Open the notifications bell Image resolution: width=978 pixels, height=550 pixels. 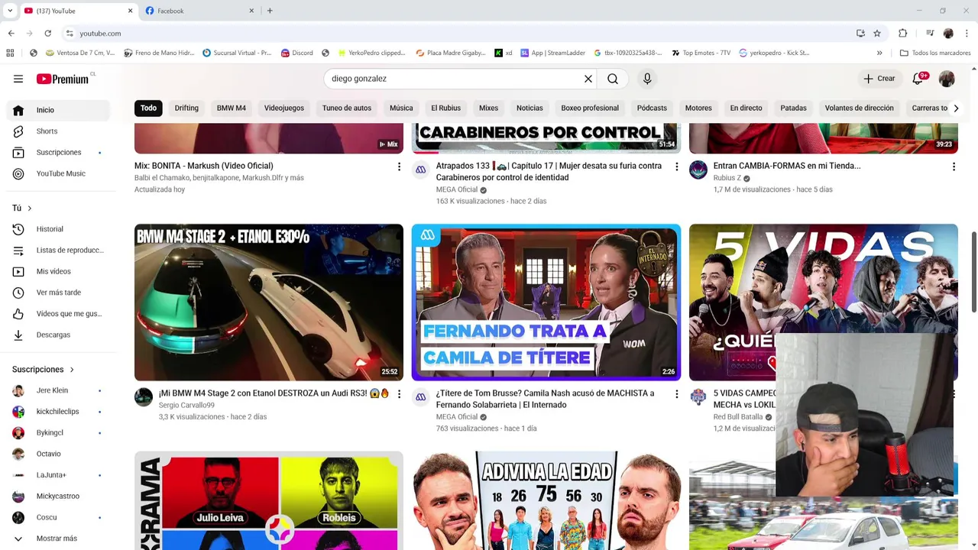point(918,79)
